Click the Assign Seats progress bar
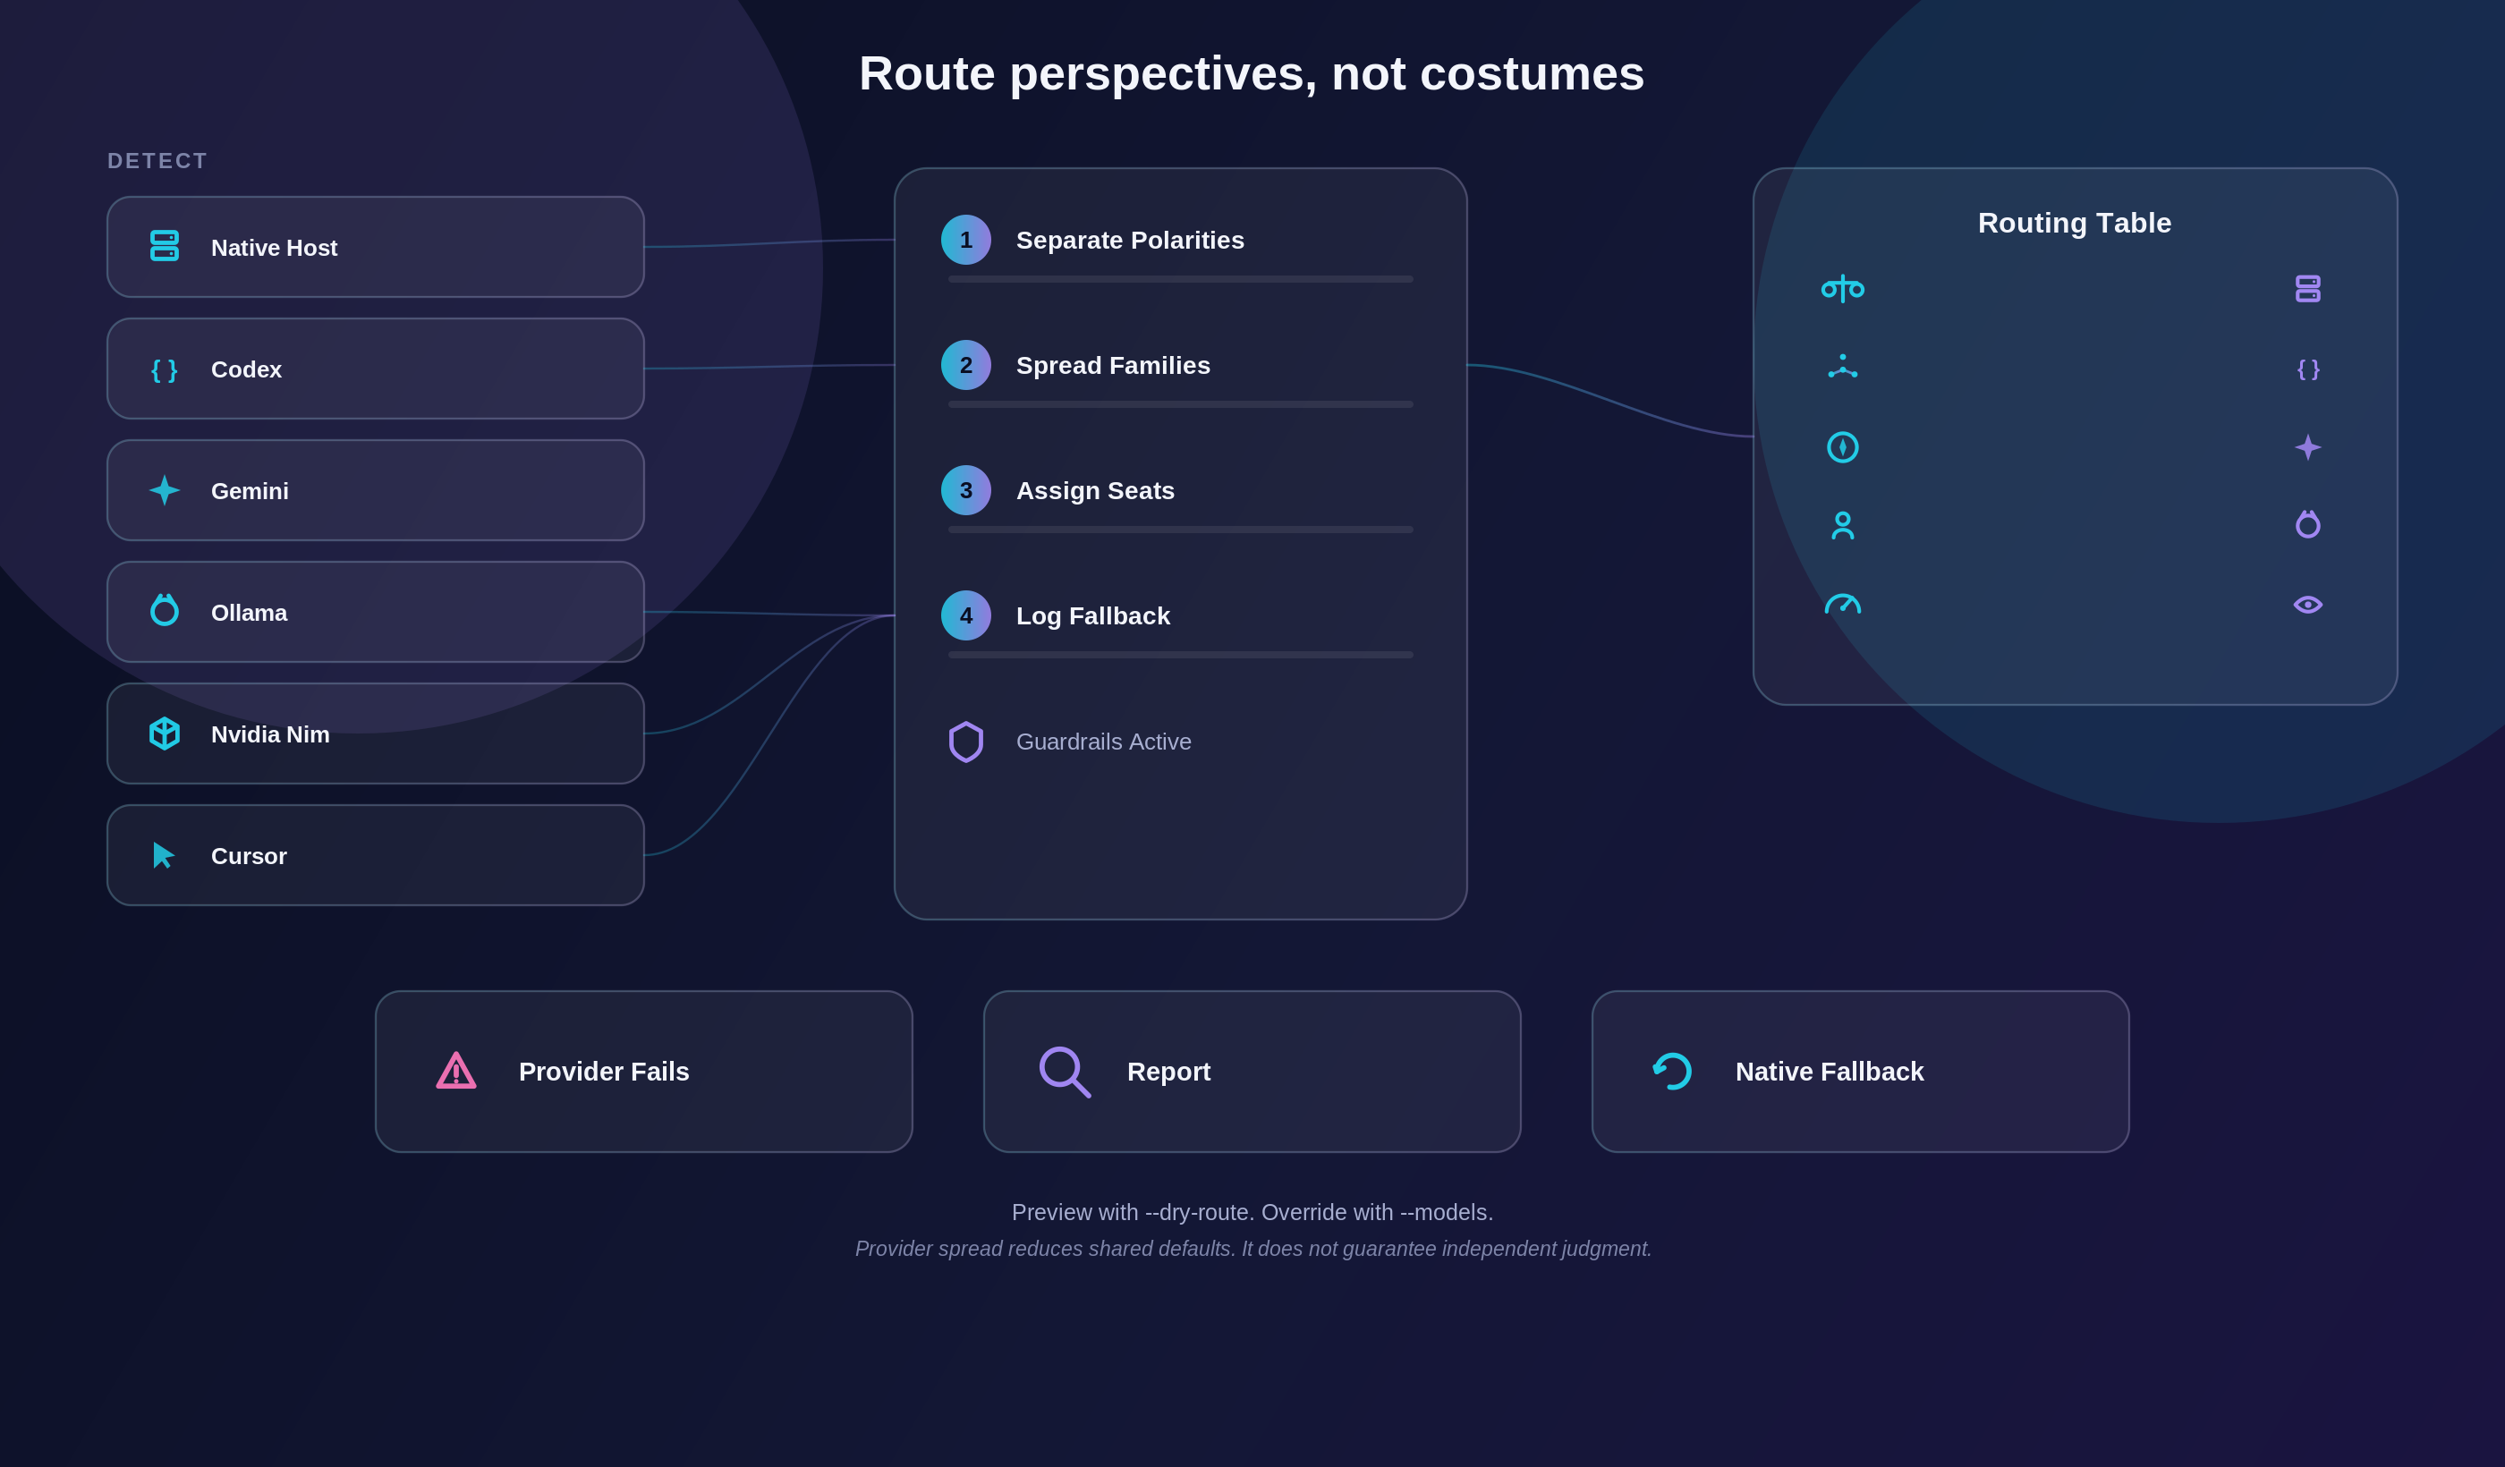This screenshot has height=1467, width=2505. [1181, 530]
